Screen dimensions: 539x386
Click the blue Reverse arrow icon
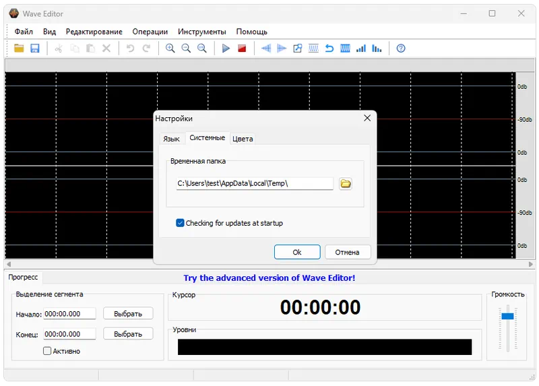tap(329, 49)
